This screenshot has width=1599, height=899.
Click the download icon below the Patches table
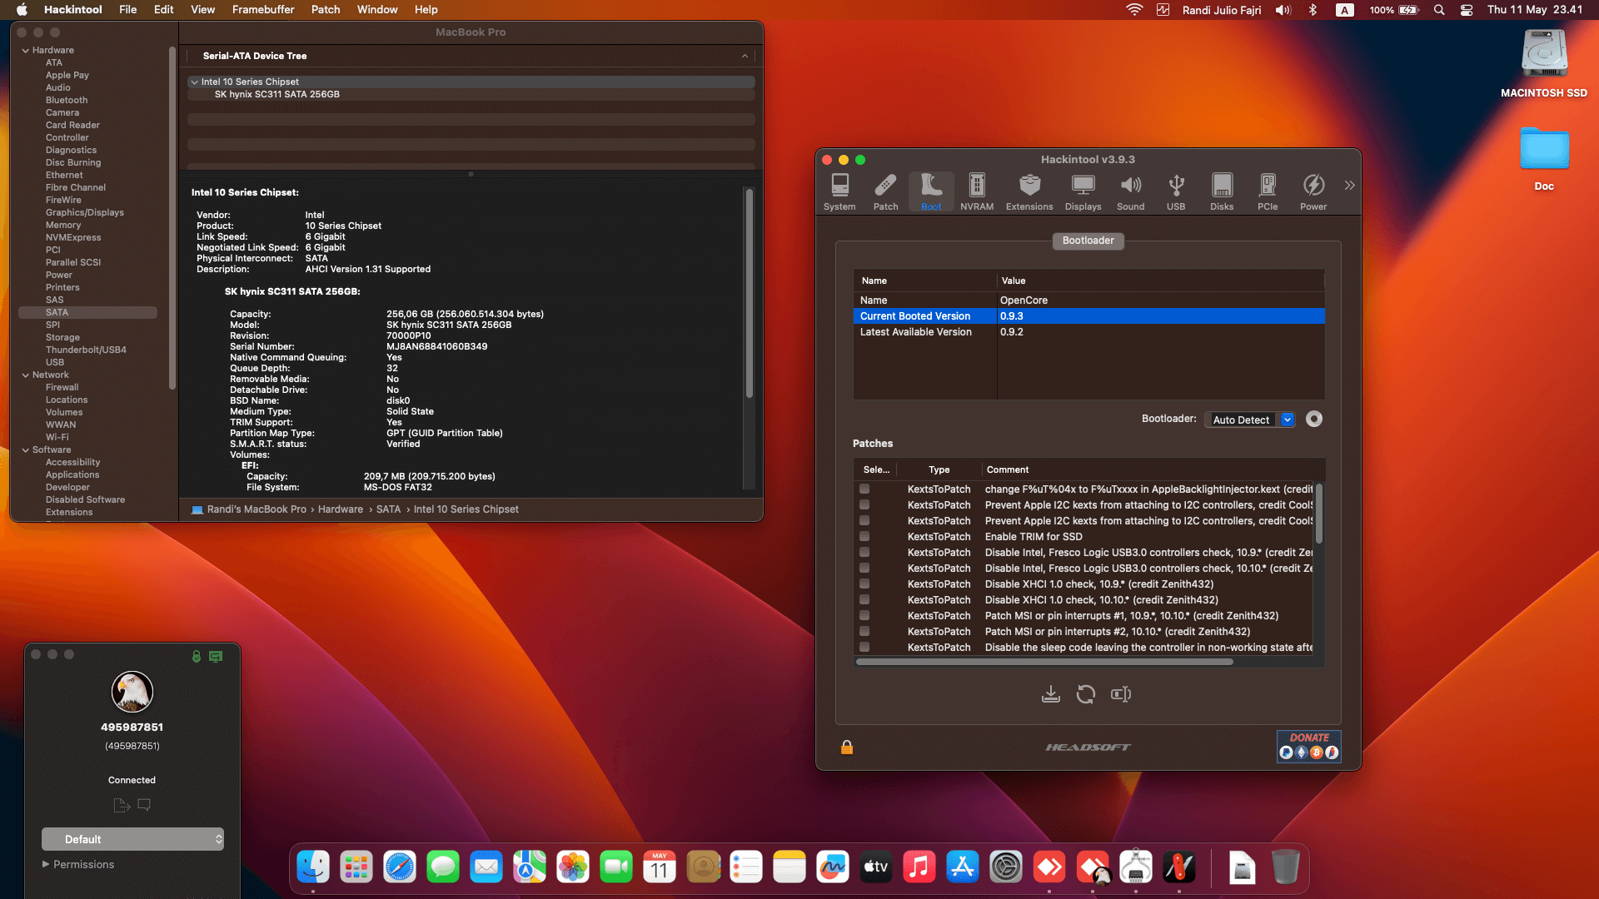[x=1051, y=694]
